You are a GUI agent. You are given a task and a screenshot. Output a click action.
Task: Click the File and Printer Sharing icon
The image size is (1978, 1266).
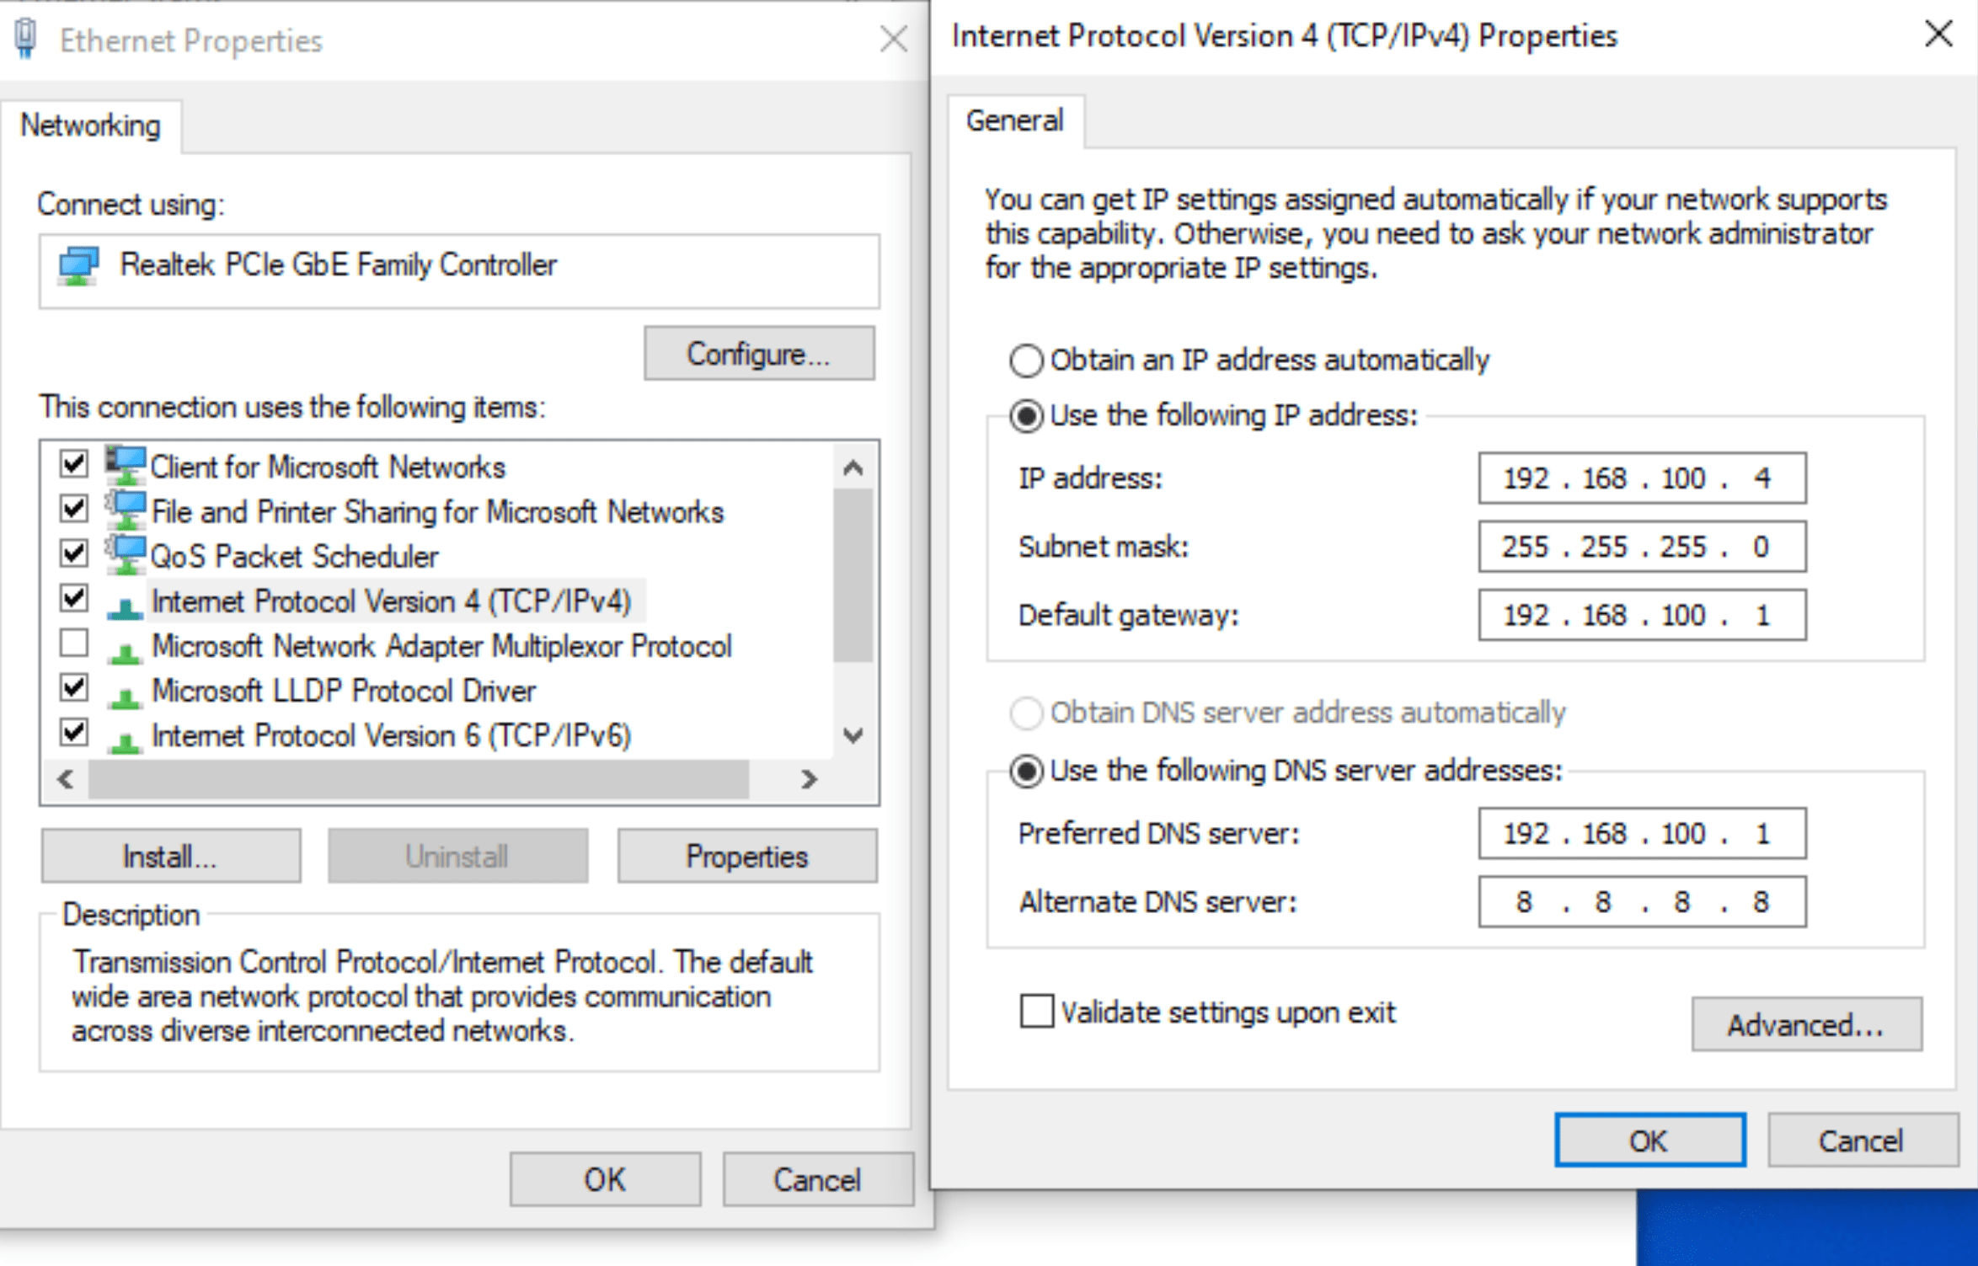(126, 510)
